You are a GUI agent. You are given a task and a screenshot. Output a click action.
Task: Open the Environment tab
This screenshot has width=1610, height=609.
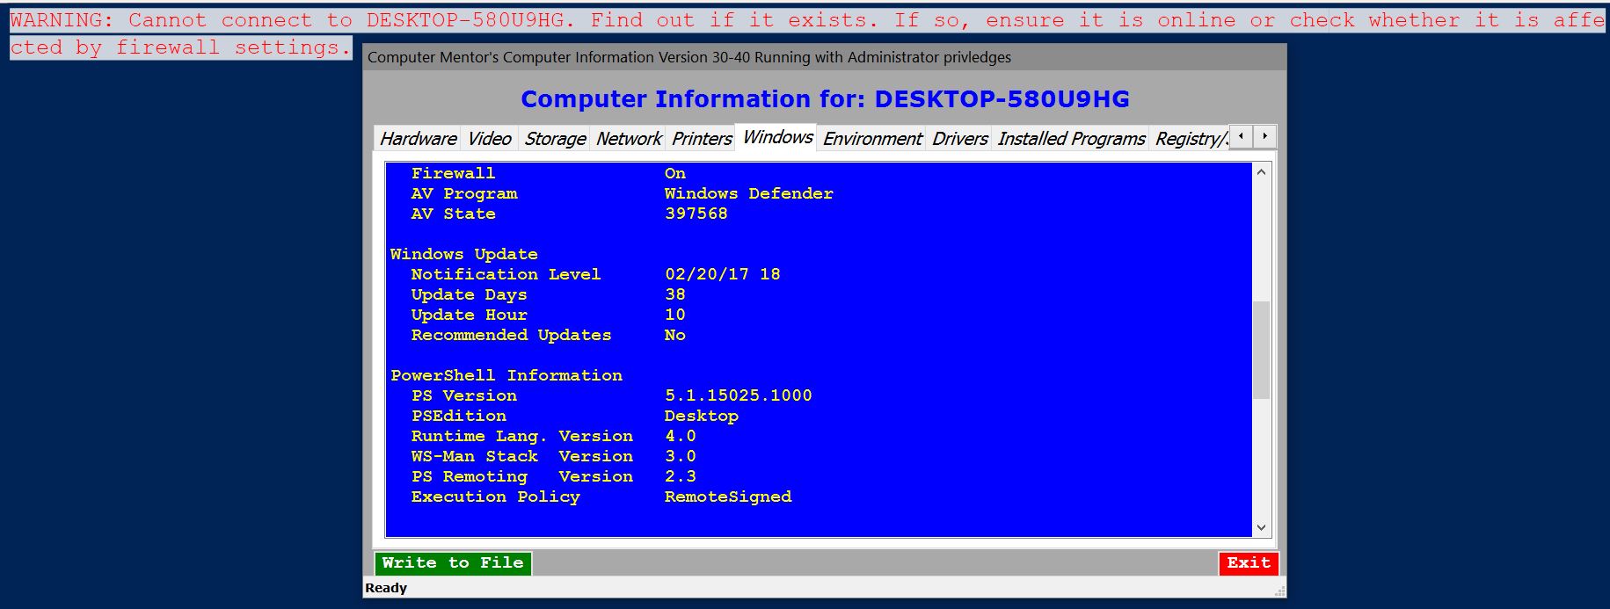[871, 139]
